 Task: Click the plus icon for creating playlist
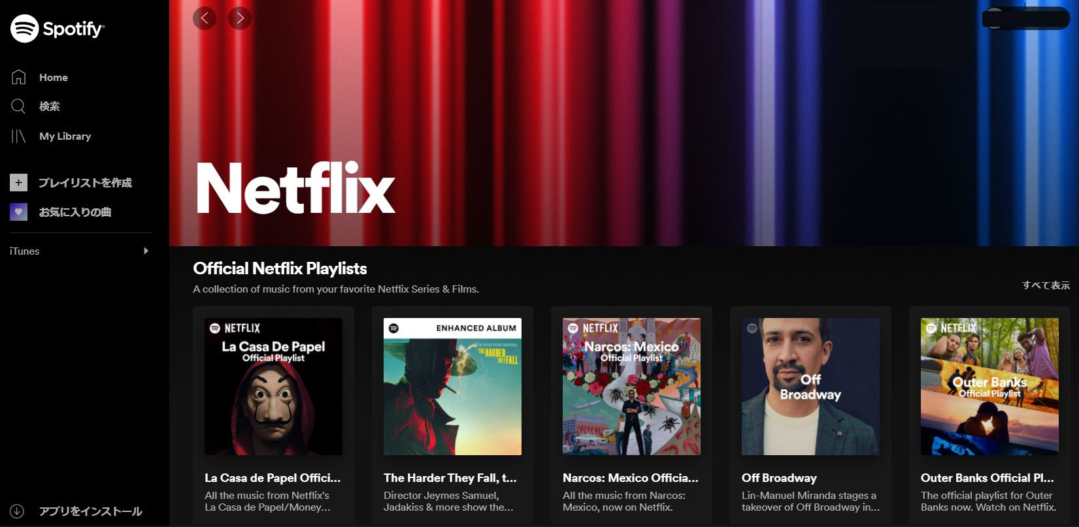point(18,183)
